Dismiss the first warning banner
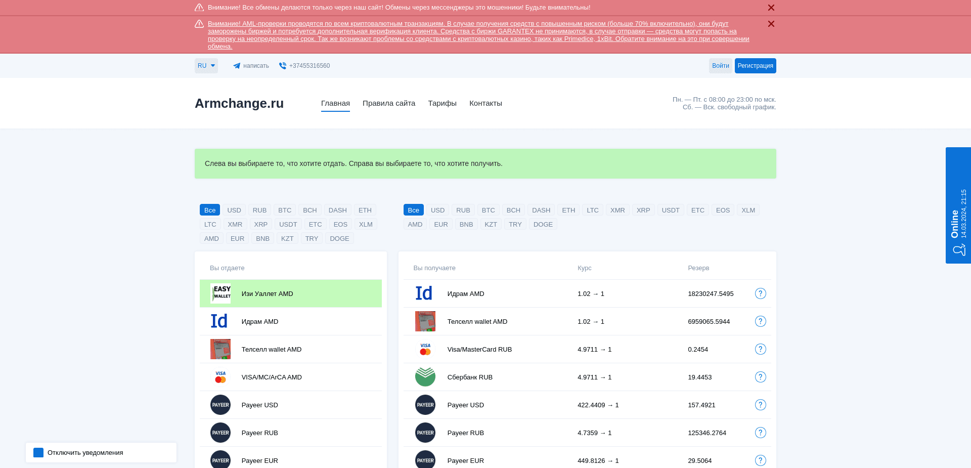The height and width of the screenshot is (468, 971). coord(771,8)
